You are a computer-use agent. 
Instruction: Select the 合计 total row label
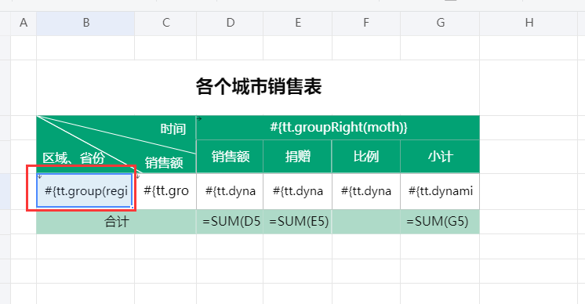[x=116, y=222]
